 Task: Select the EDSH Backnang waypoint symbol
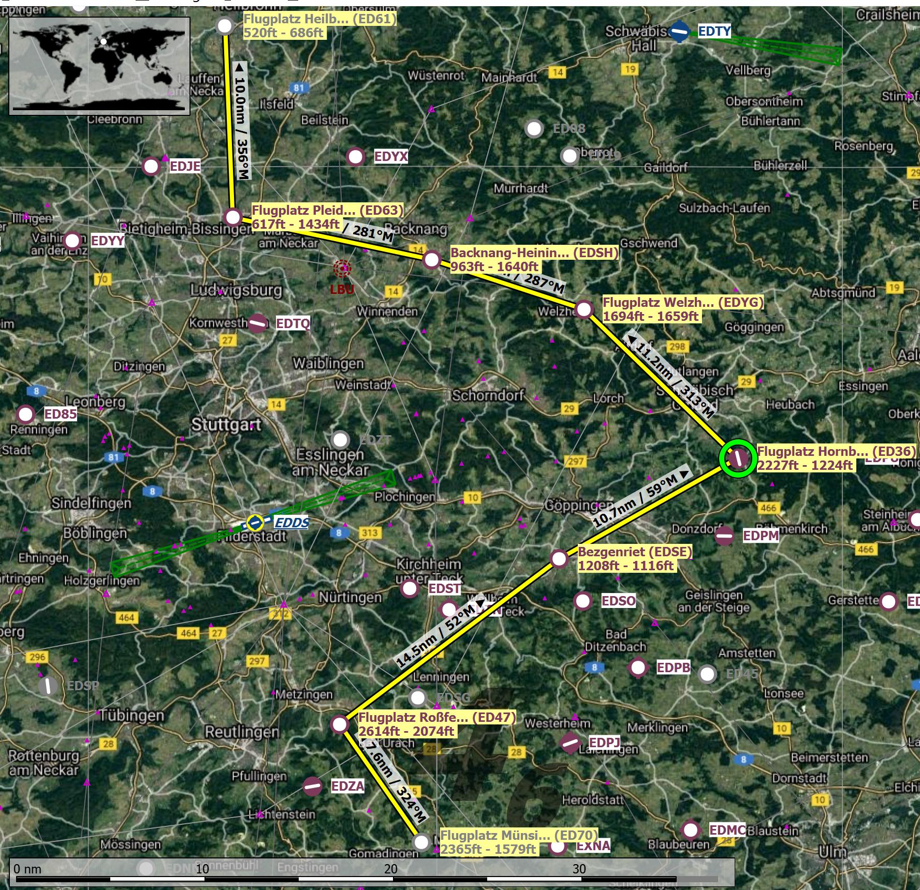coord(432,259)
